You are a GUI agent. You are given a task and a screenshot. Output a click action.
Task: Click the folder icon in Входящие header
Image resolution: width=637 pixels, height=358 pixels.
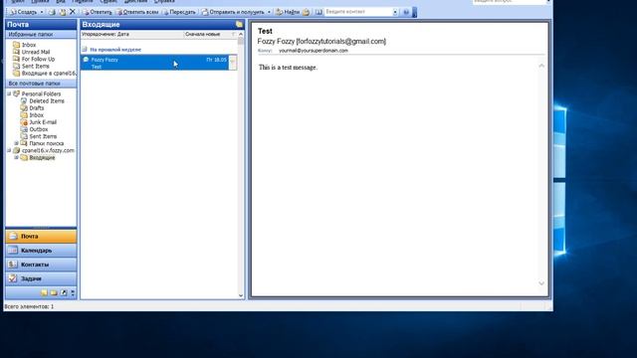pos(239,24)
